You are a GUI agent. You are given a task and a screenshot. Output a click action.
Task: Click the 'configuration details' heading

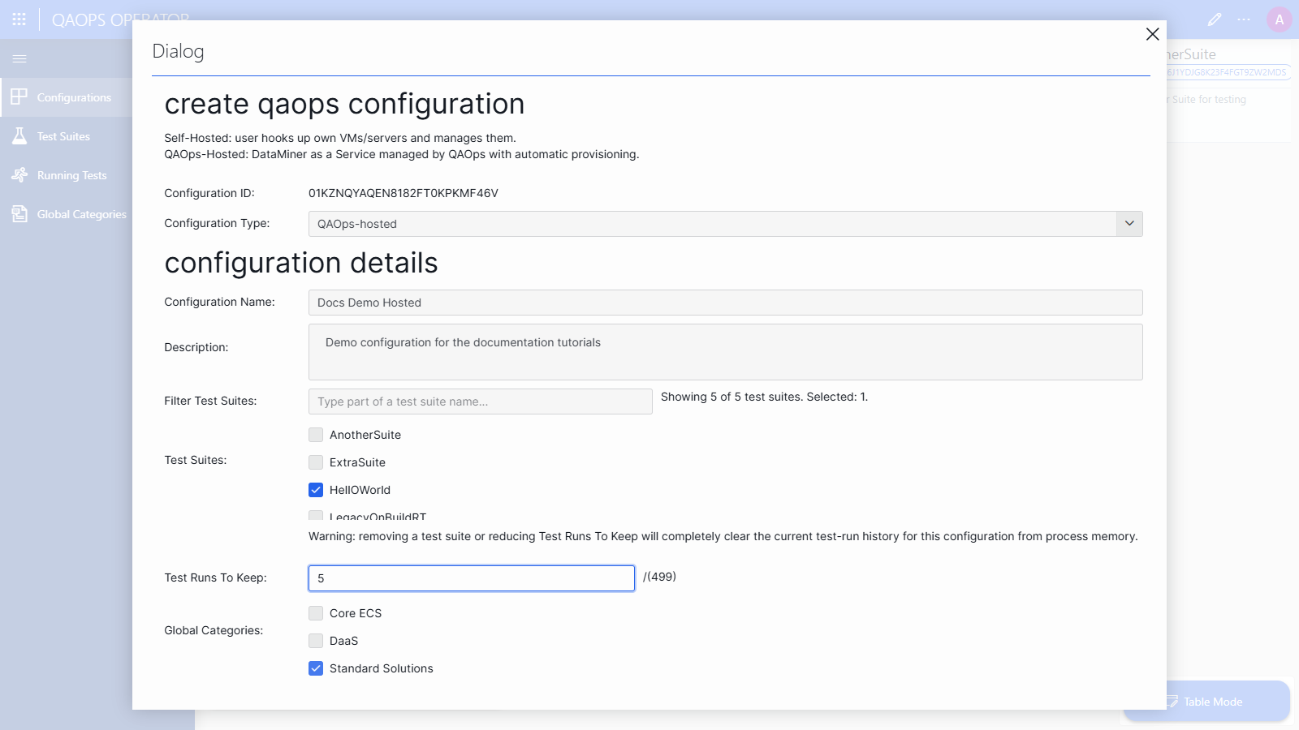(x=301, y=263)
